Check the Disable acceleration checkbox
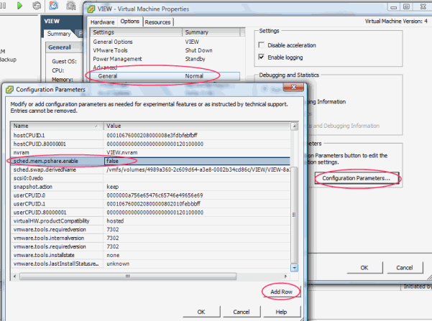This screenshot has width=432, height=321. coord(261,45)
